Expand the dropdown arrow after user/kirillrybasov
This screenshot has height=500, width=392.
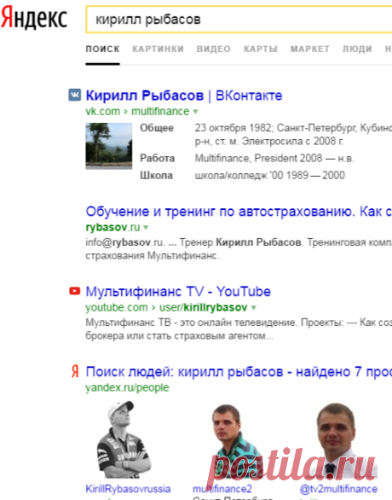(x=253, y=308)
